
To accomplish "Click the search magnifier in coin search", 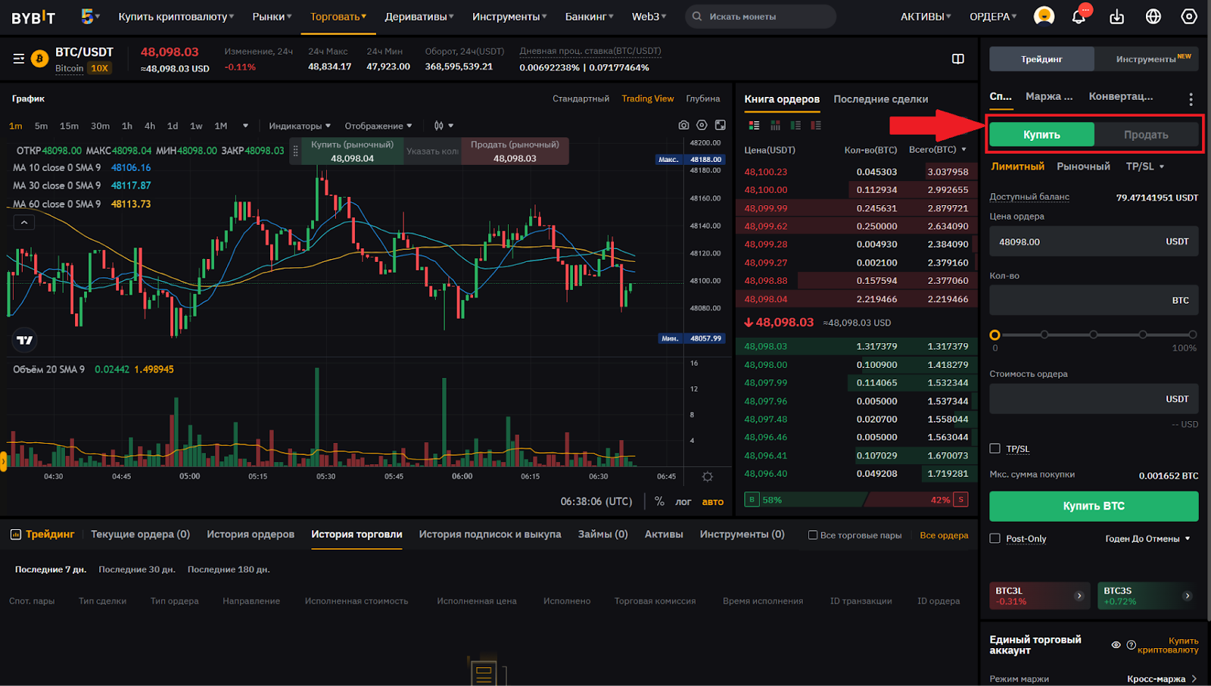I will pos(697,16).
